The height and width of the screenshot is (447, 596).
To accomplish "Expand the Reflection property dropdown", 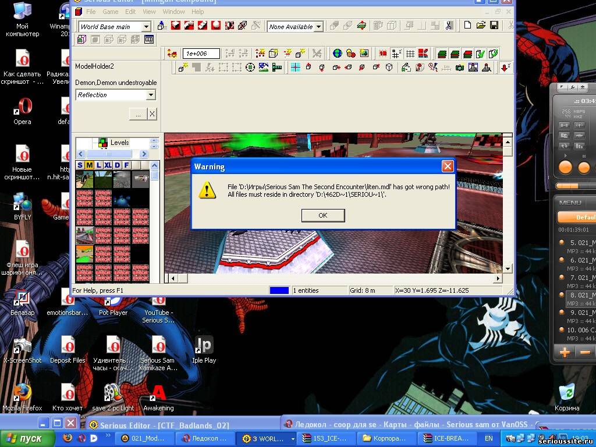I will 151,95.
